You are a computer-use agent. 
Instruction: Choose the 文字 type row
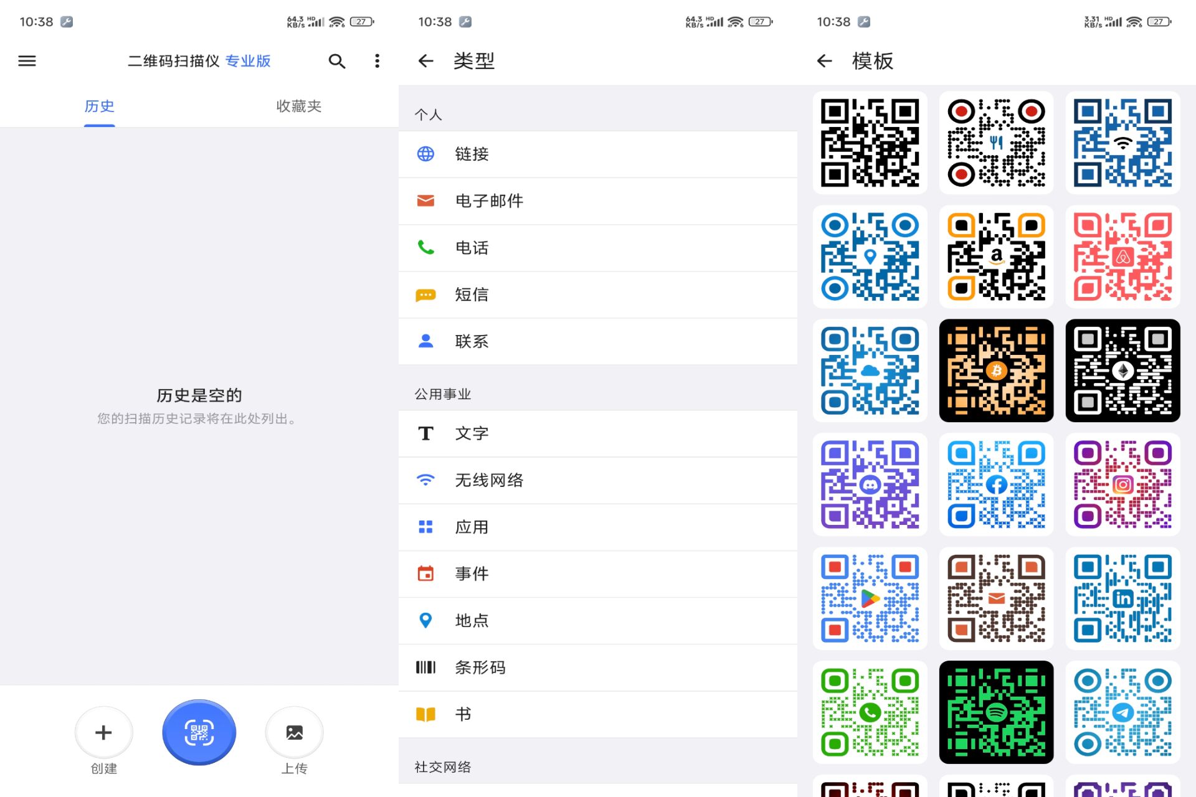click(x=598, y=433)
